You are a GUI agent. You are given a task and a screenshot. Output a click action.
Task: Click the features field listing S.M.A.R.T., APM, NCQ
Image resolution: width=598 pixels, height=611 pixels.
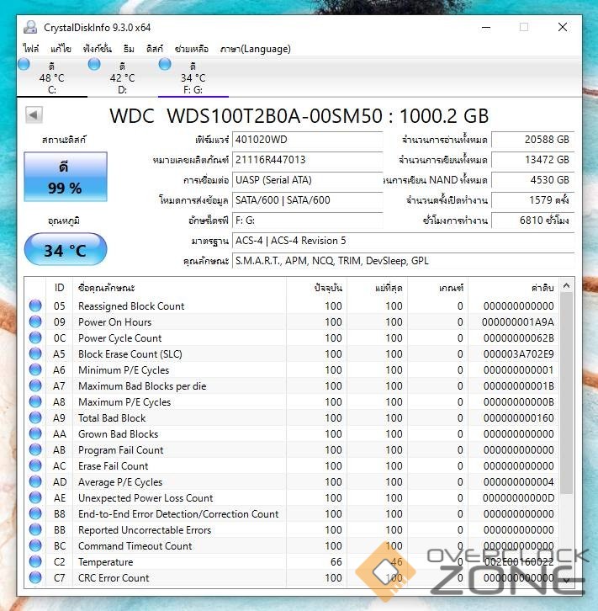coord(404,261)
